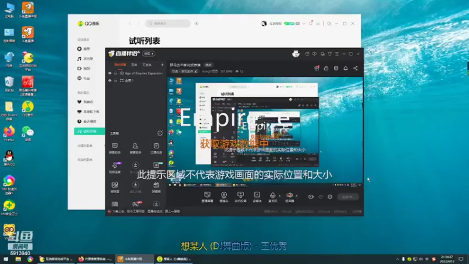Open the 弹幕秀 tool in toolbox
Viewport: 469px width, 264px height.
[x=156, y=187]
